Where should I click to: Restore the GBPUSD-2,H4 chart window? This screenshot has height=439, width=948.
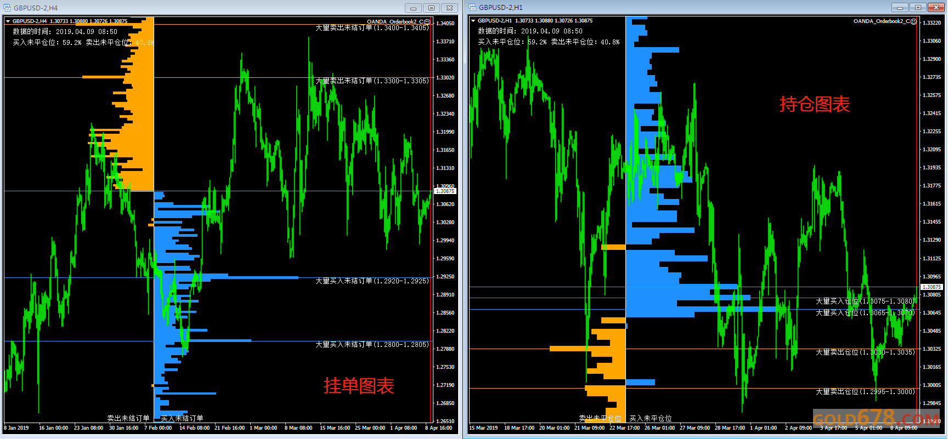(x=431, y=8)
